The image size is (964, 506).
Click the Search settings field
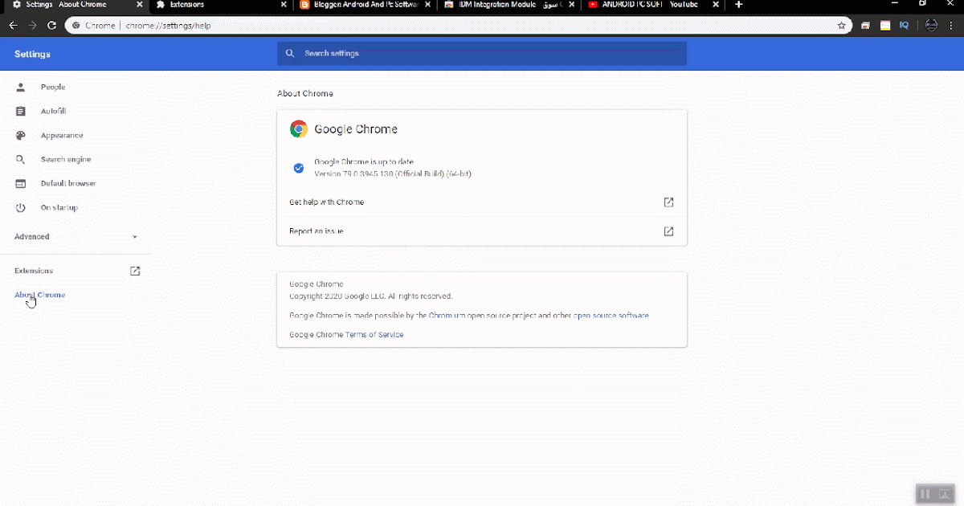[x=482, y=53]
